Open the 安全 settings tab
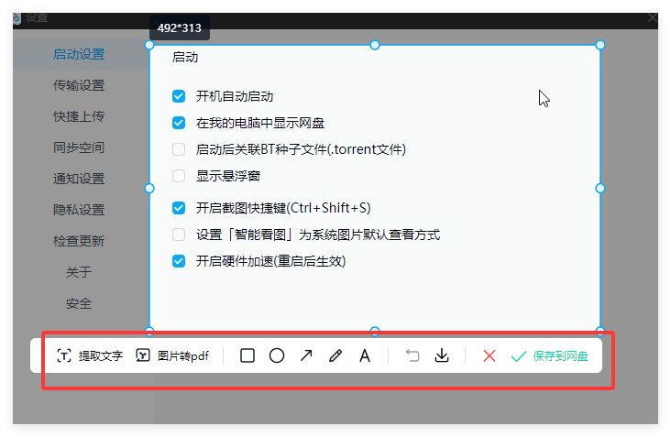This screenshot has height=437, width=671. point(79,303)
